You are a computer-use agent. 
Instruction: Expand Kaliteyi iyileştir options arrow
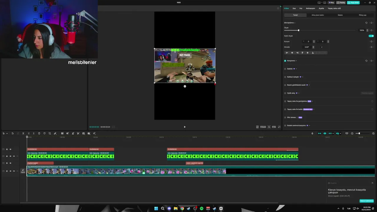pyautogui.click(x=302, y=77)
